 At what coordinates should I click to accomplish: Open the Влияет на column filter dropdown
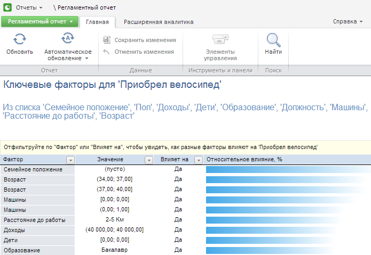199,160
